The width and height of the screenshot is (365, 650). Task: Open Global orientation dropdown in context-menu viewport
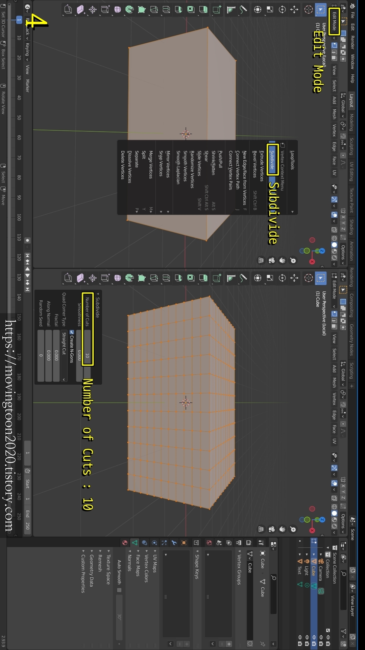pos(343,106)
